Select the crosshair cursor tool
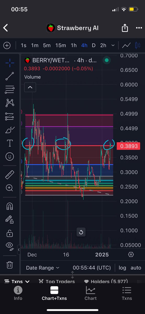Image resolution: width=145 pixels, height=314 pixels. 10,63
